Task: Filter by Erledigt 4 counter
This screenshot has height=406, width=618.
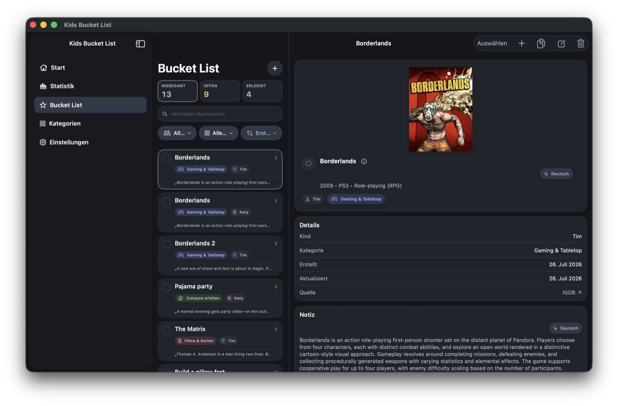Action: tap(262, 91)
